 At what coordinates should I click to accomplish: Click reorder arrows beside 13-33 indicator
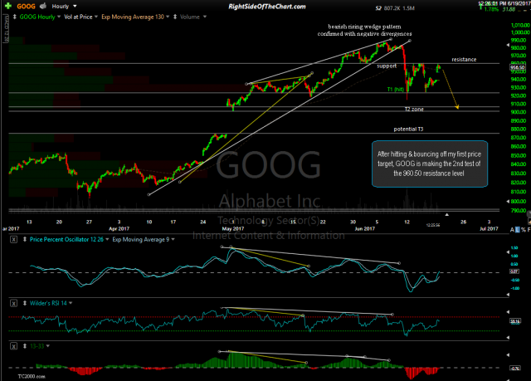pos(25,346)
